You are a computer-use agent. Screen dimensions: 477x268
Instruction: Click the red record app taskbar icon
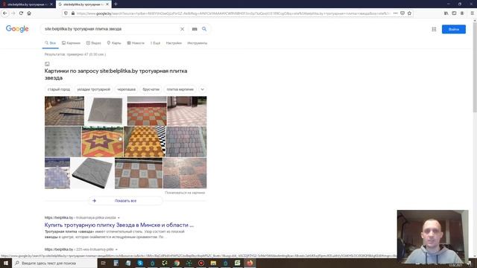[x=201, y=263]
